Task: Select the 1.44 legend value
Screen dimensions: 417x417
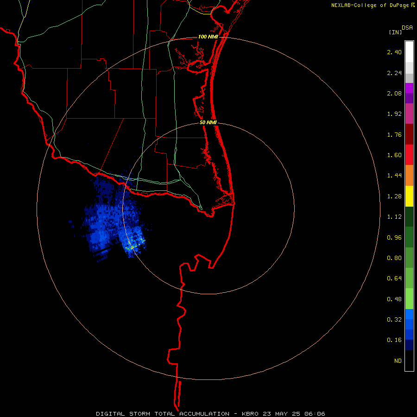Action: click(394, 176)
